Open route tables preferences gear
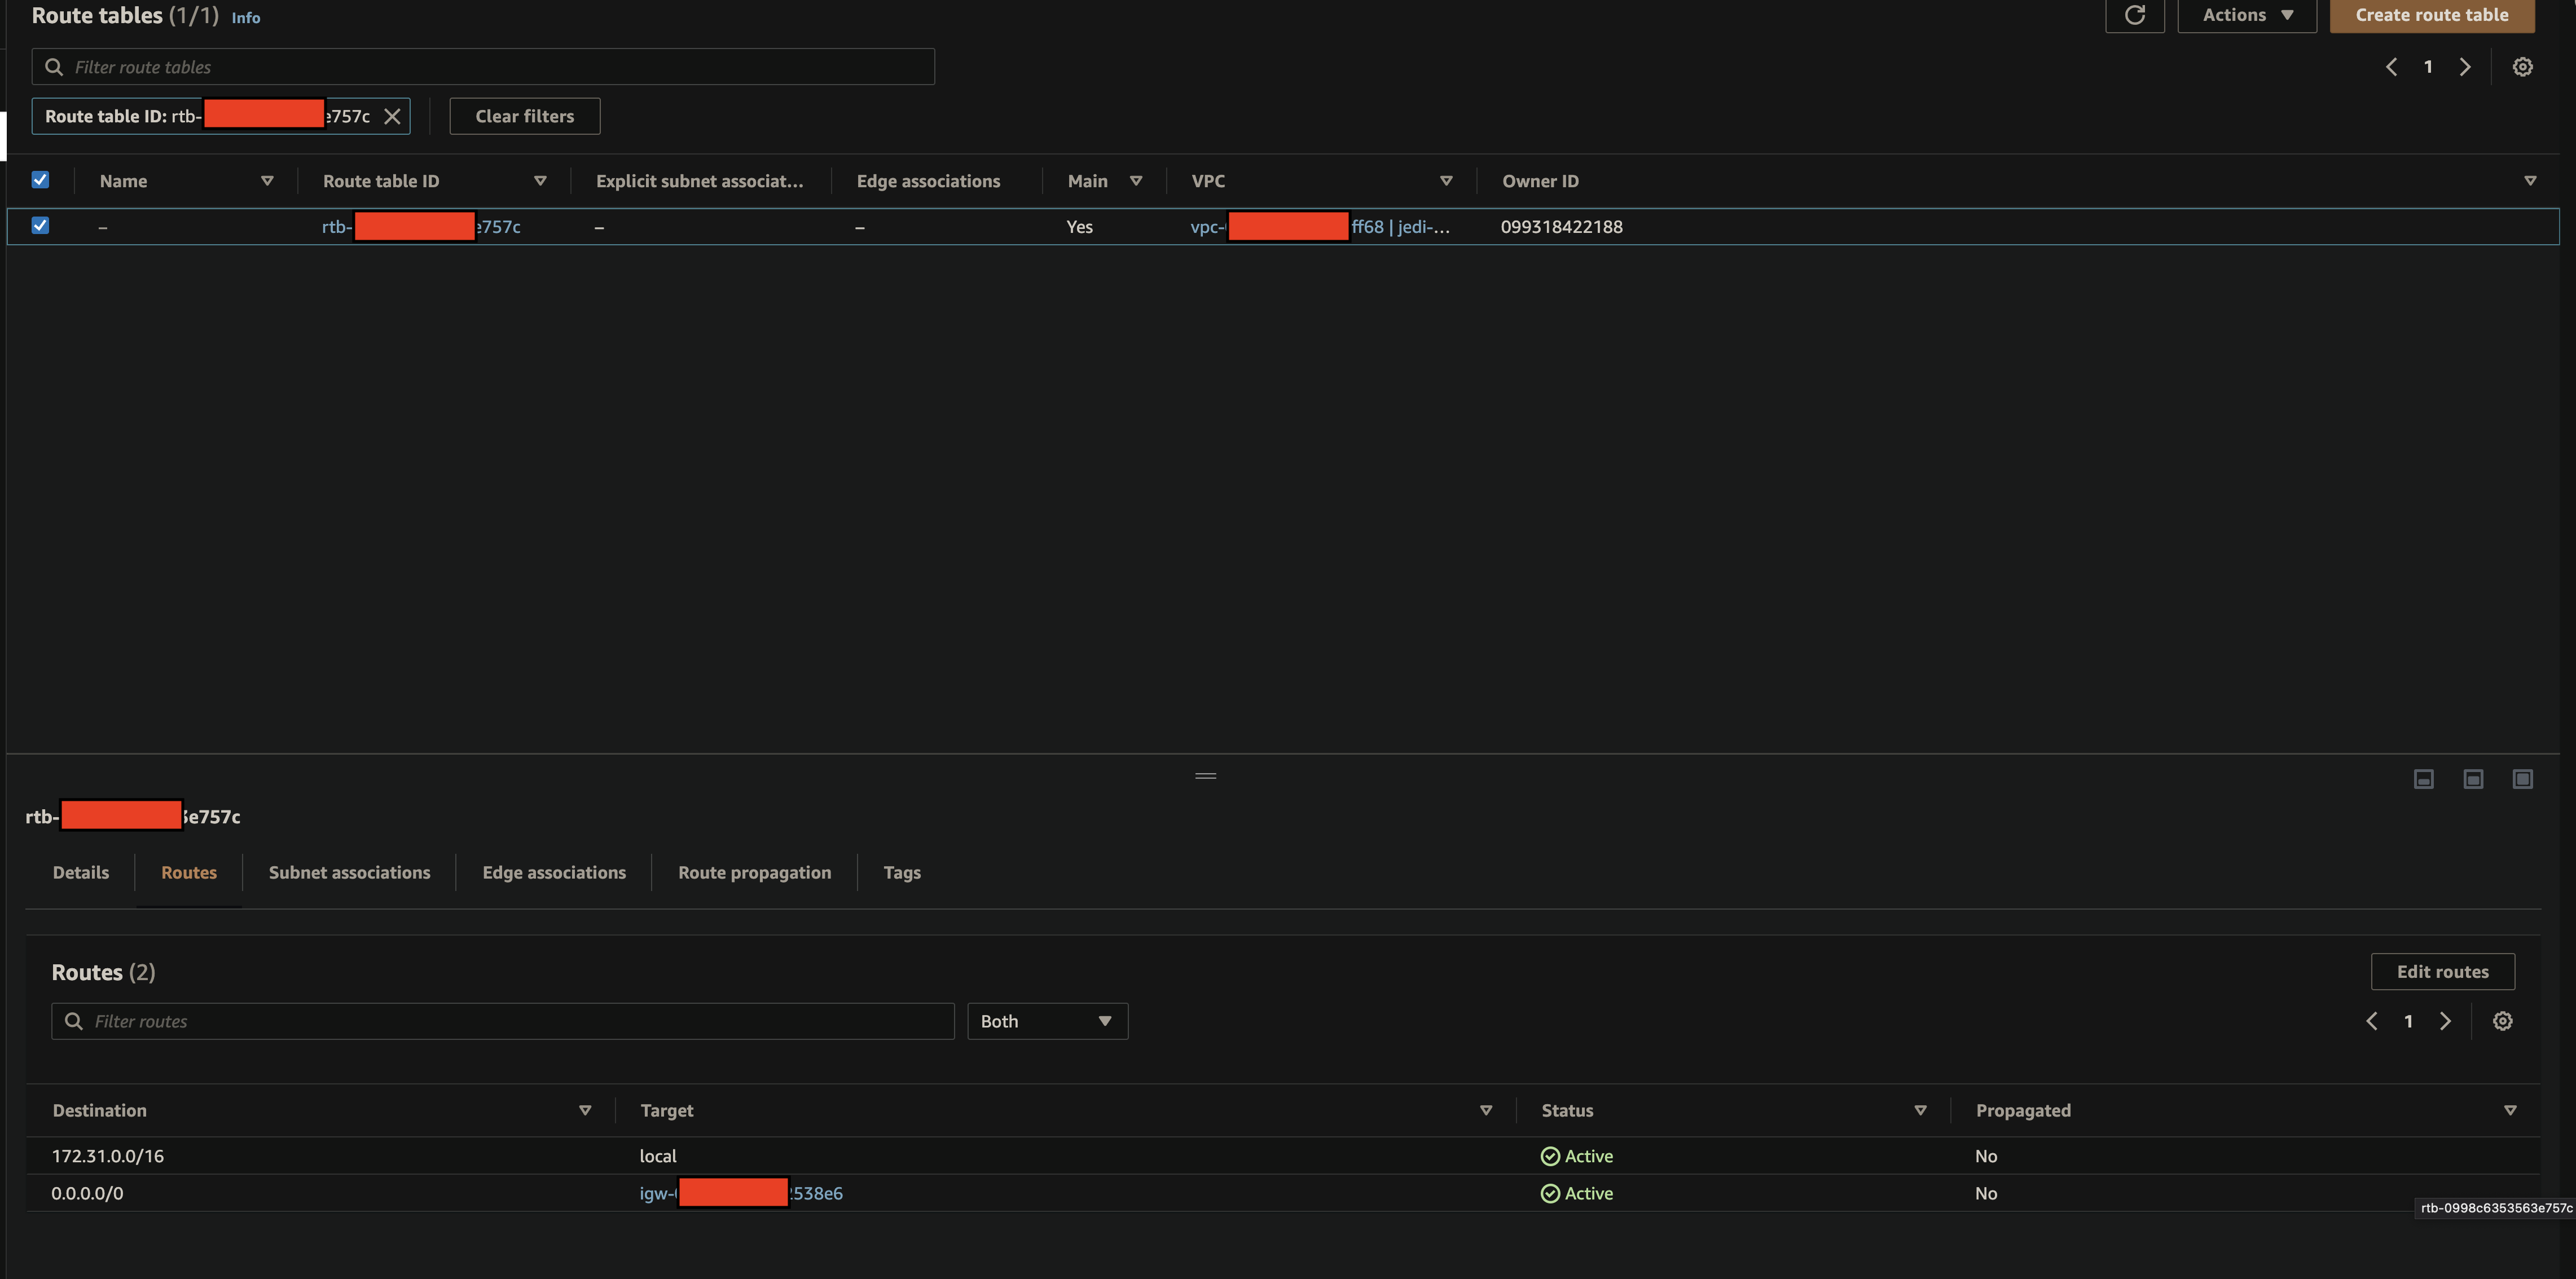The width and height of the screenshot is (2576, 1279). click(2522, 67)
